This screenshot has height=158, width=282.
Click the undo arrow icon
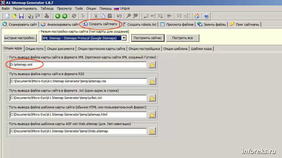tap(119, 16)
